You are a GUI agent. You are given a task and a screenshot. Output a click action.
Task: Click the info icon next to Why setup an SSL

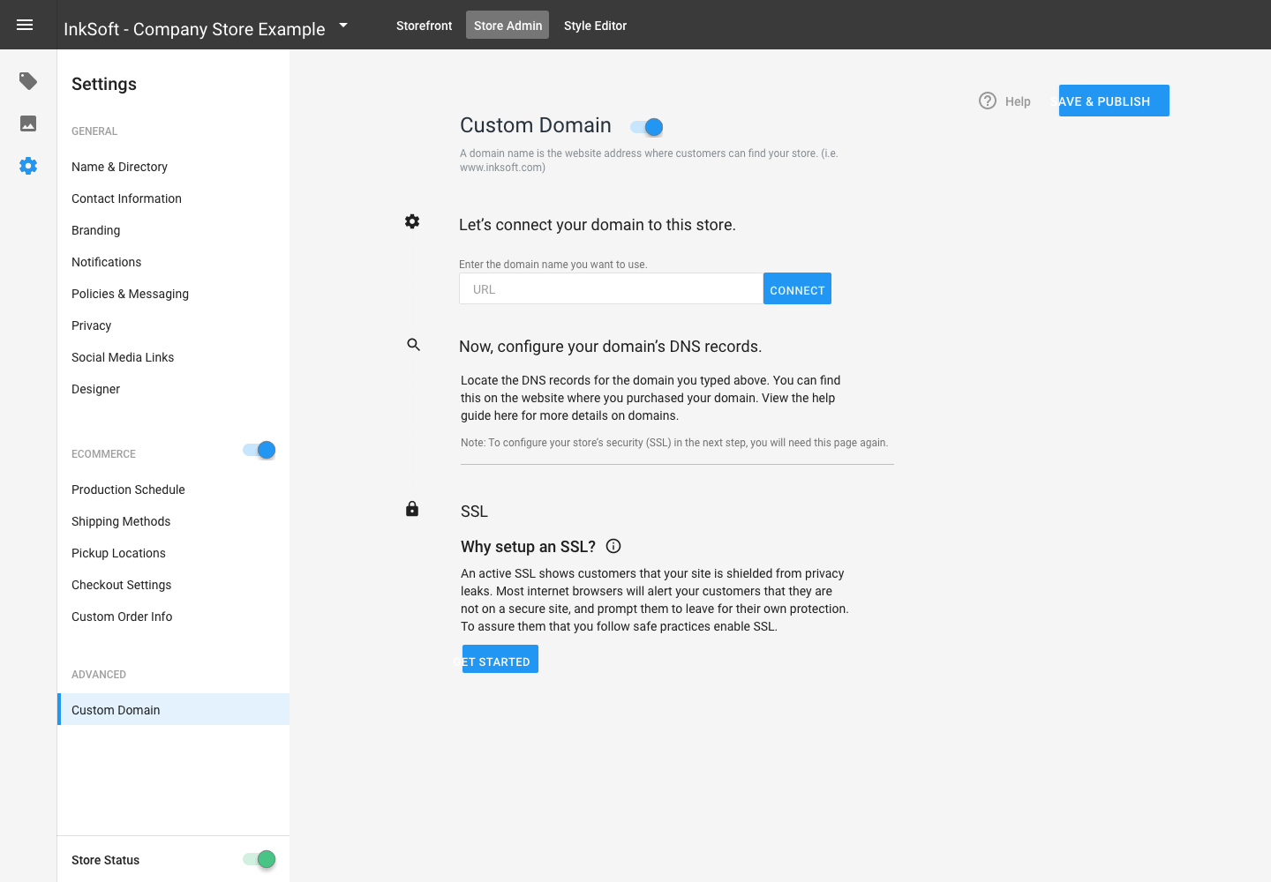pos(613,546)
